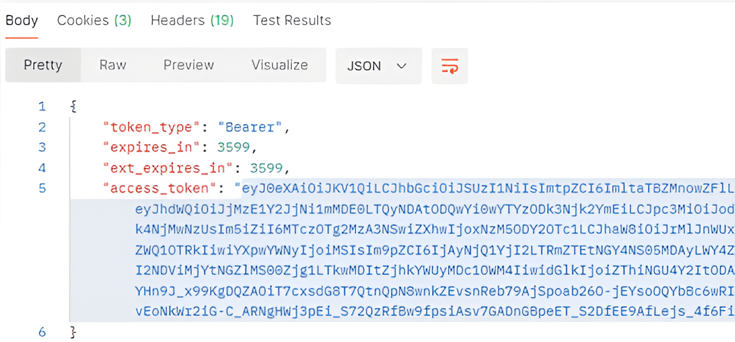Open the Cookies (3) tab

click(94, 21)
